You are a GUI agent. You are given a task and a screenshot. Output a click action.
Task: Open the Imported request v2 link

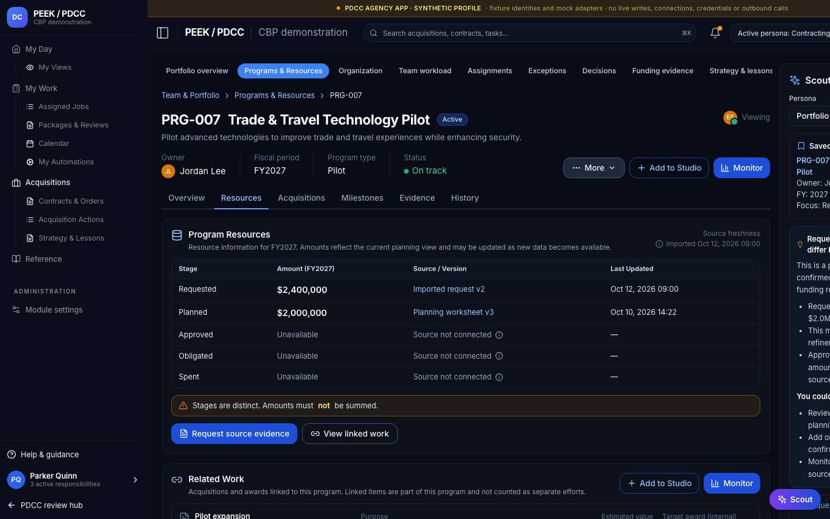pyautogui.click(x=449, y=289)
